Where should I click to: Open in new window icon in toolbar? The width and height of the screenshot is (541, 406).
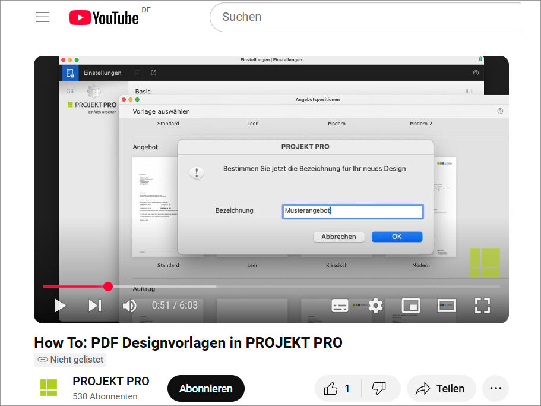tap(154, 73)
